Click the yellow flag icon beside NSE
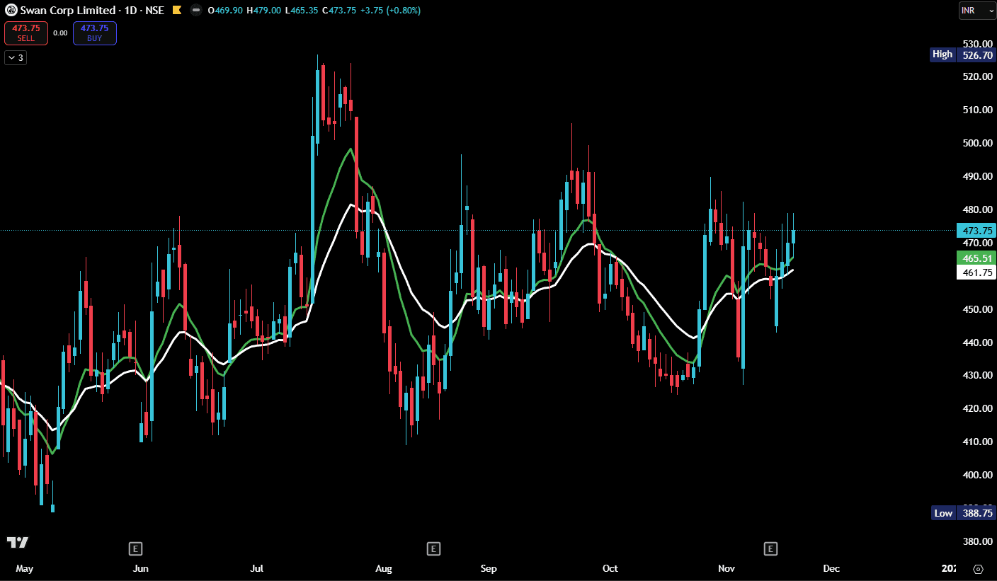This screenshot has height=581, width=997. [x=176, y=11]
